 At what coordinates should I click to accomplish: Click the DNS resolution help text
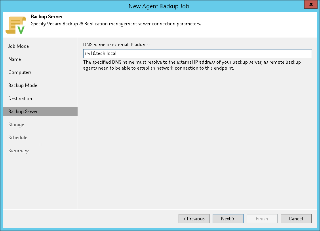[192, 65]
